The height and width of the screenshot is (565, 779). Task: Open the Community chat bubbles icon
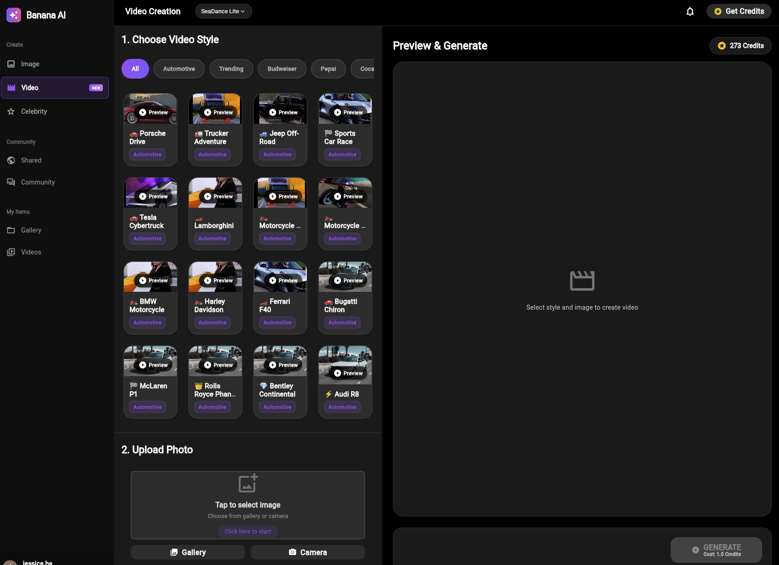point(11,182)
